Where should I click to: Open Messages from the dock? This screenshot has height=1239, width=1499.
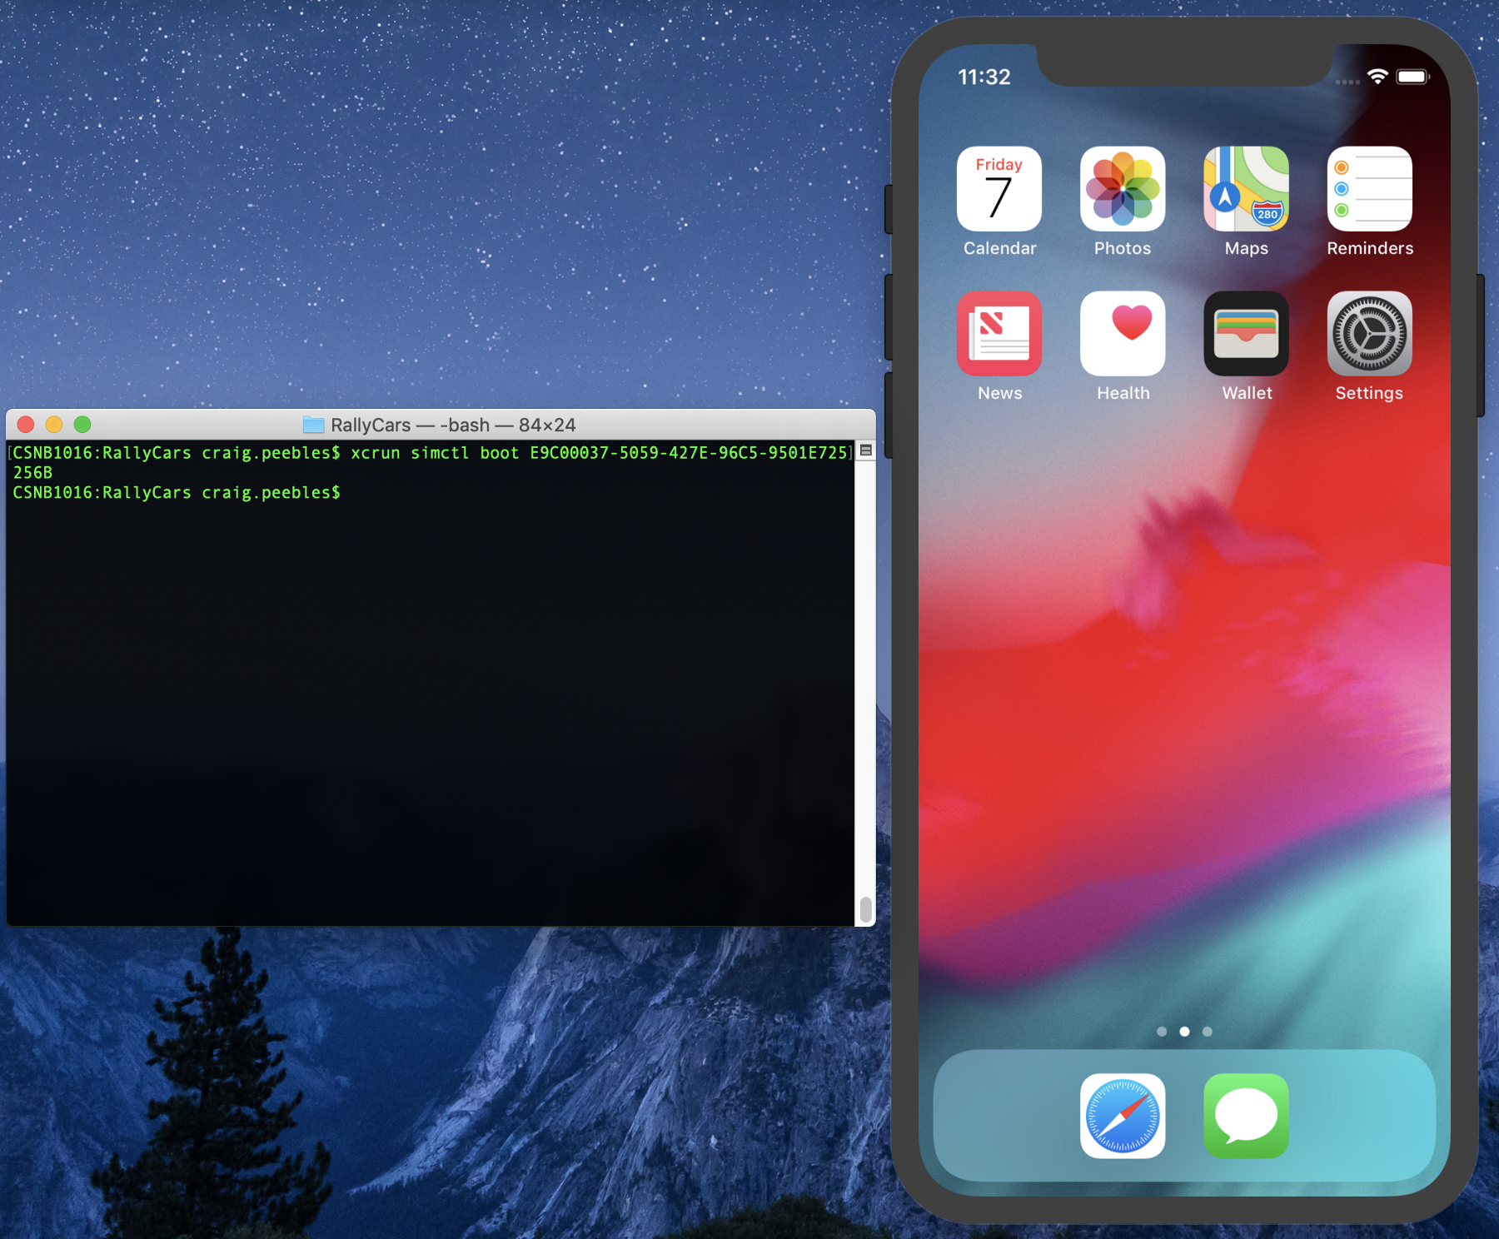pyautogui.click(x=1246, y=1116)
